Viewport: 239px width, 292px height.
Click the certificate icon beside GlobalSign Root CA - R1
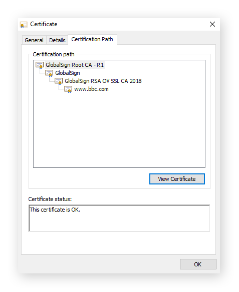tap(40, 65)
